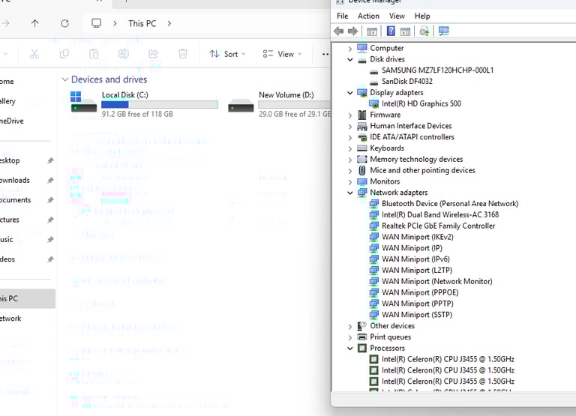Click the Paste icon in File Explorer toolbar
This screenshot has height=416, width=576.
tap(94, 54)
